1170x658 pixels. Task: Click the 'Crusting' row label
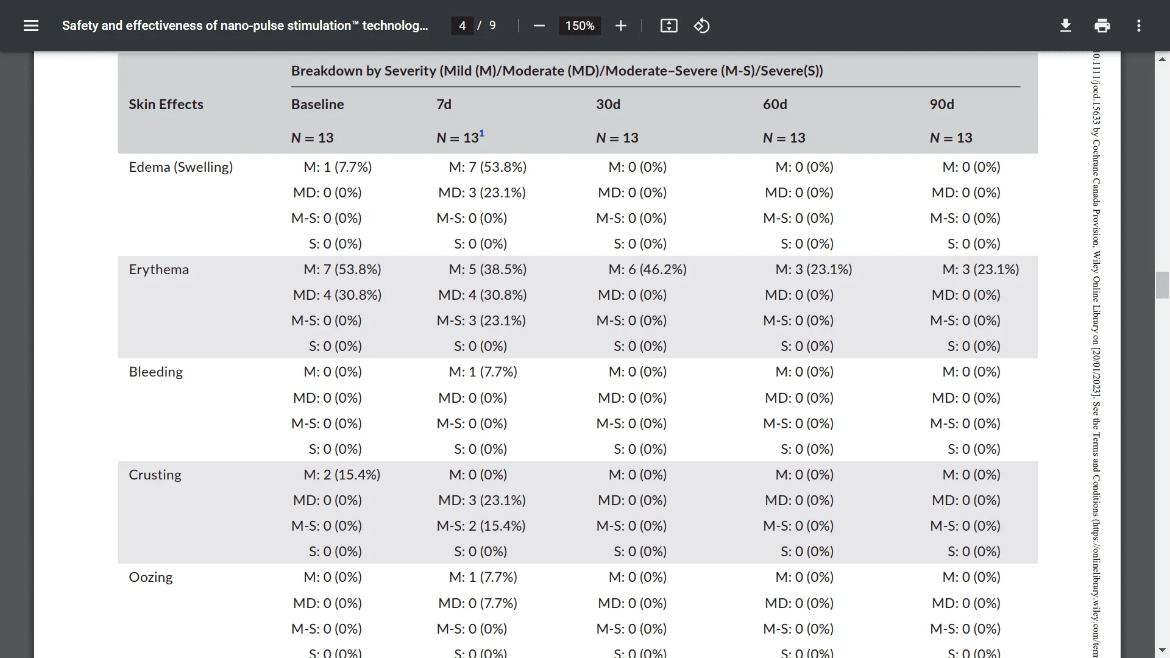coord(155,475)
